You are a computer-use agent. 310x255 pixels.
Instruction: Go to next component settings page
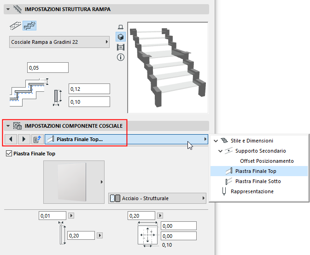(24, 139)
